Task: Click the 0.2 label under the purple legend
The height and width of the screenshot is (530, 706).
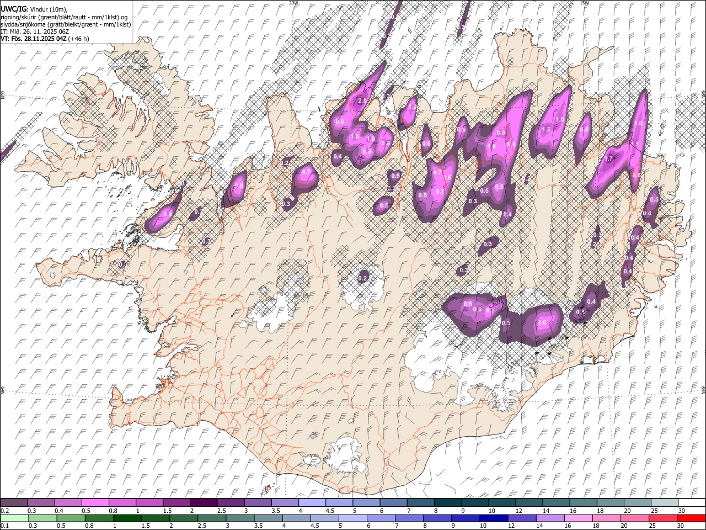Action: coord(4,510)
